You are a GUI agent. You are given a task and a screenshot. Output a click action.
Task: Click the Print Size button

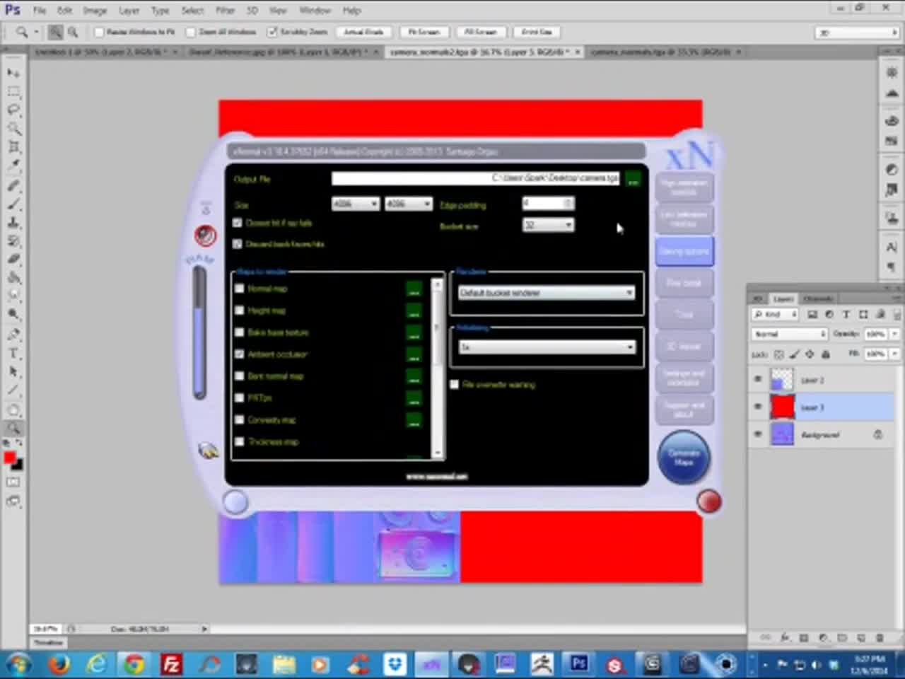[537, 32]
